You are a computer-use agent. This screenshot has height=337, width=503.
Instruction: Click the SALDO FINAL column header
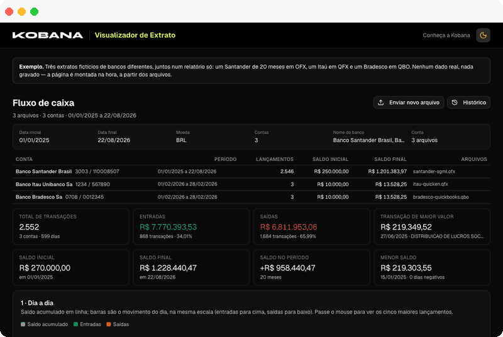click(390, 159)
